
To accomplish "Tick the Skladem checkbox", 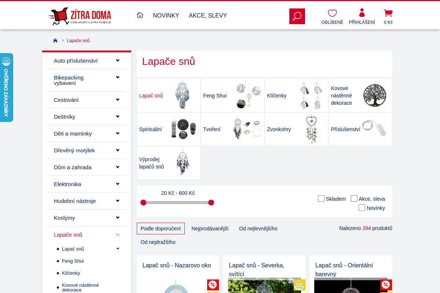I will coord(321,199).
